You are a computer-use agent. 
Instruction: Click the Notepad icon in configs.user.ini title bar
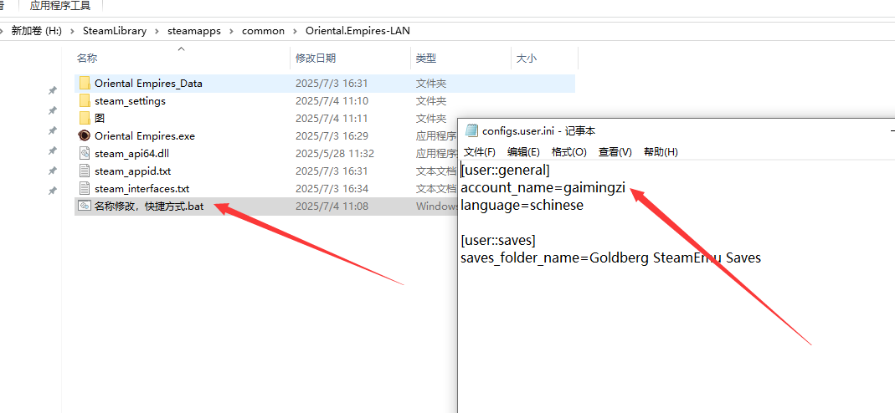click(x=471, y=130)
